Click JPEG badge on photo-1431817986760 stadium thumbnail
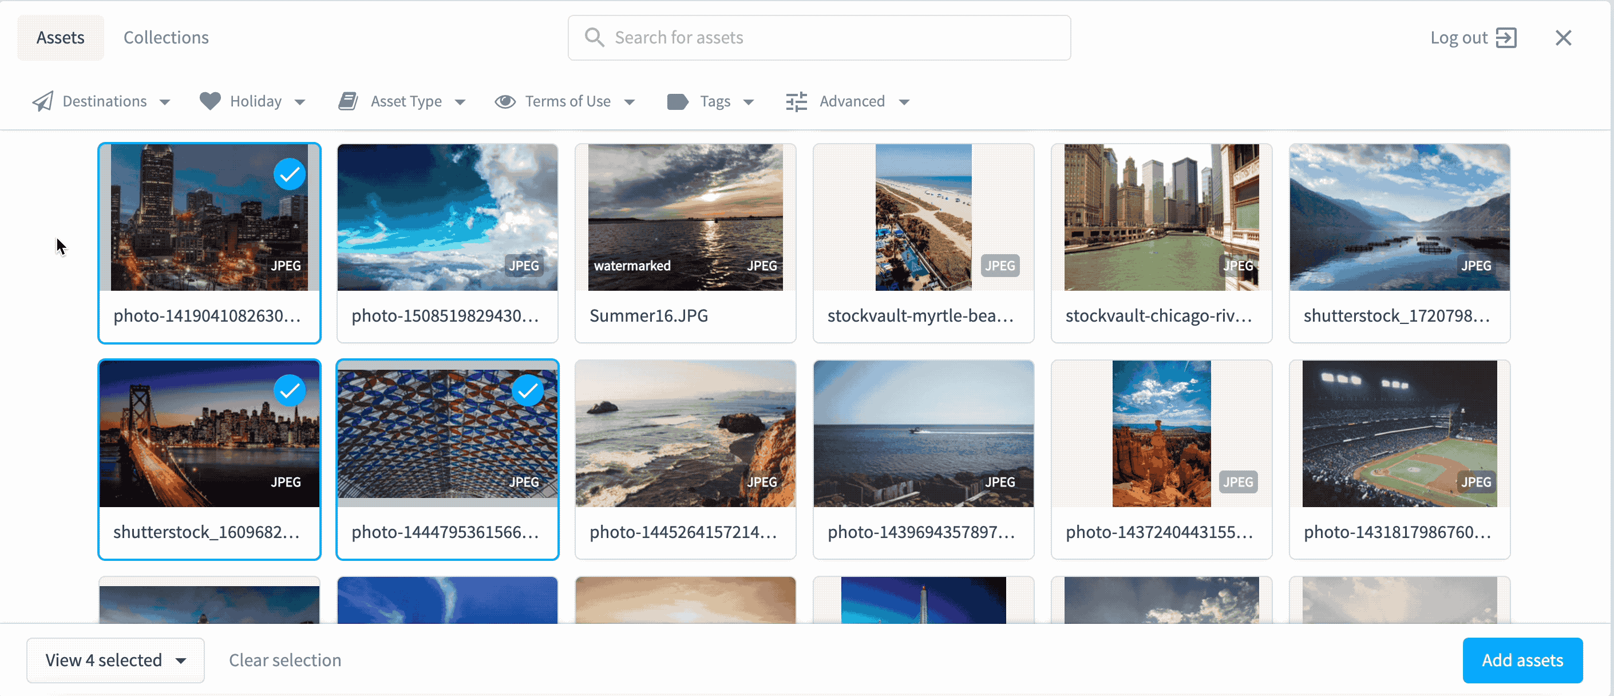Viewport: 1614px width, 696px height. coord(1475,482)
